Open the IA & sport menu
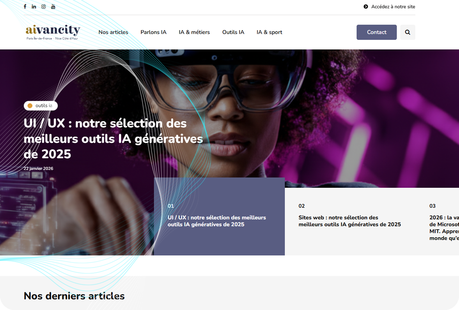The image size is (459, 310). point(269,32)
